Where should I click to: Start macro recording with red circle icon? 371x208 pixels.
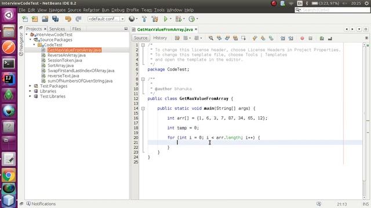point(302,38)
